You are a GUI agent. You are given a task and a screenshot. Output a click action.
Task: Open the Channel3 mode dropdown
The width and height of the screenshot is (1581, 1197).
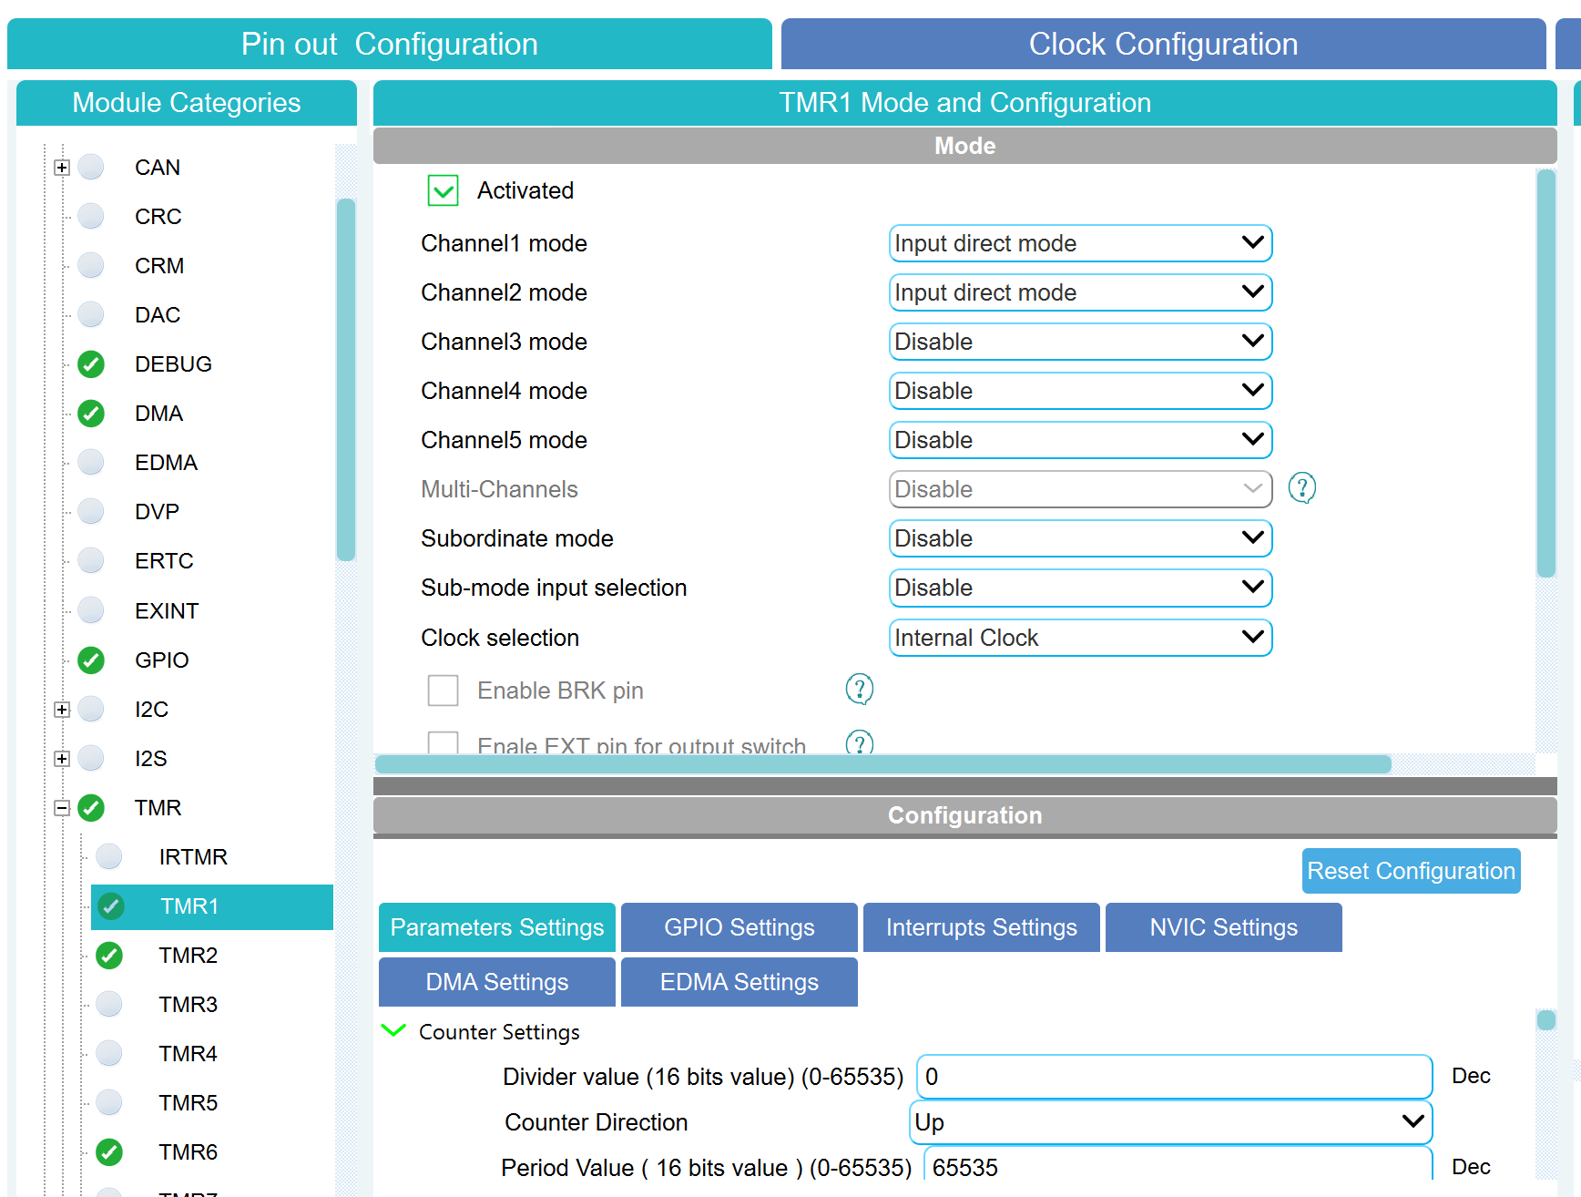[1080, 342]
